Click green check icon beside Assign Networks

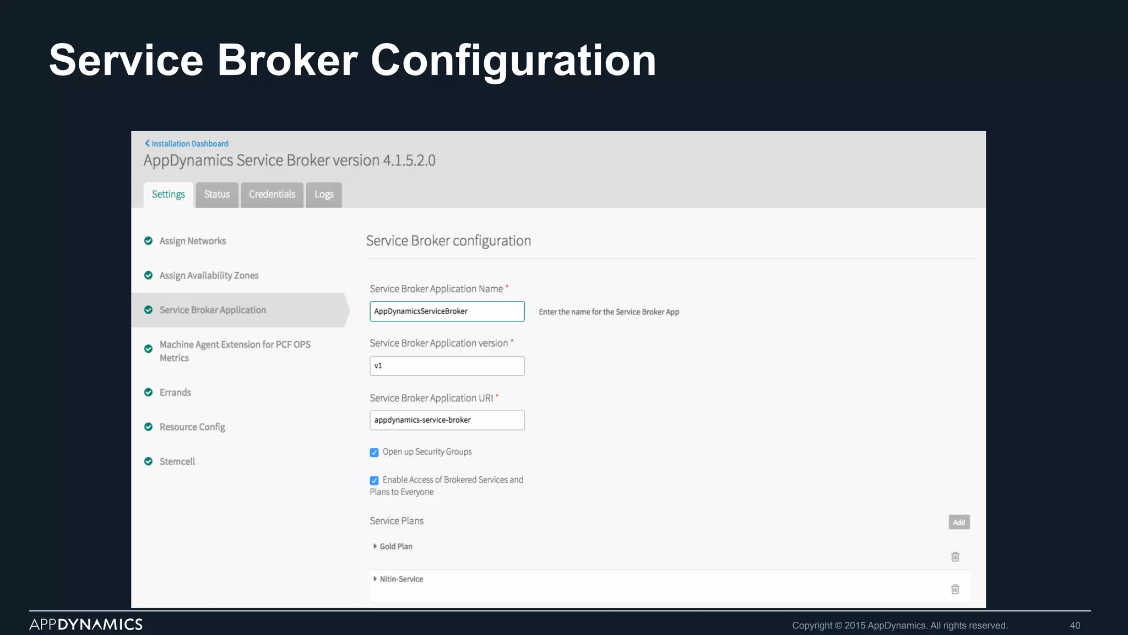tap(148, 241)
